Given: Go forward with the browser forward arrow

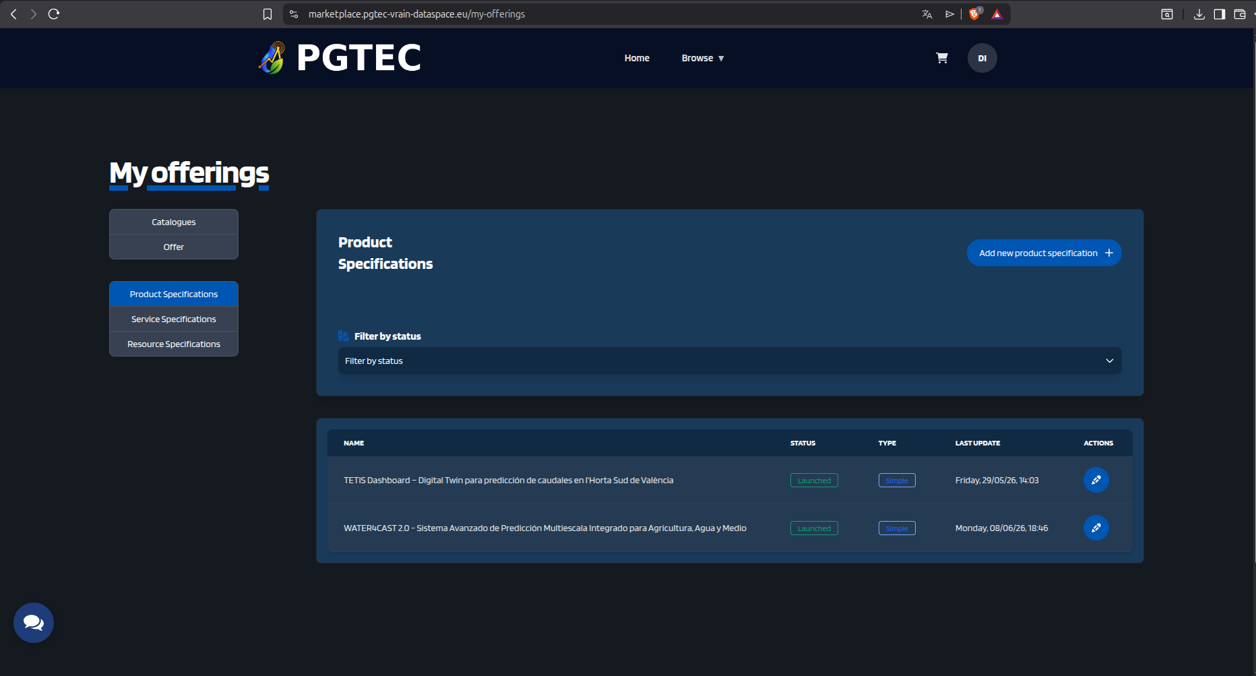Looking at the screenshot, I should (34, 14).
